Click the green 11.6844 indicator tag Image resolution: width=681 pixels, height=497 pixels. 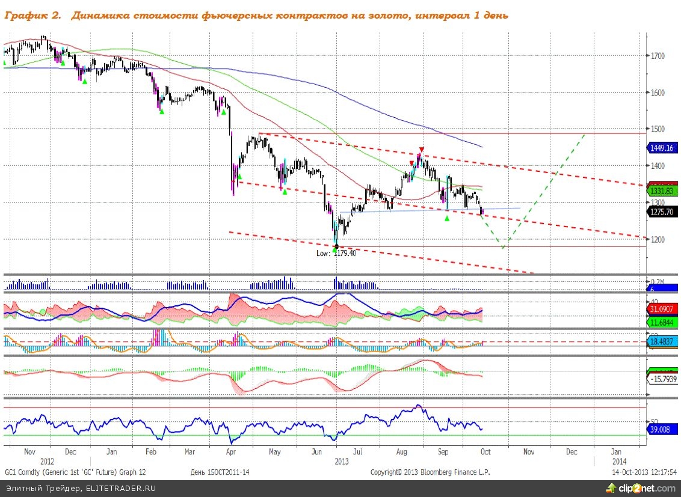(x=662, y=323)
